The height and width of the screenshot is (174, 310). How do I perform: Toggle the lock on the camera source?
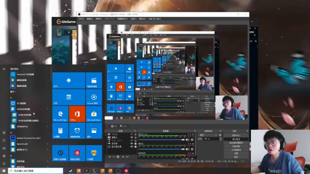tap(135, 137)
